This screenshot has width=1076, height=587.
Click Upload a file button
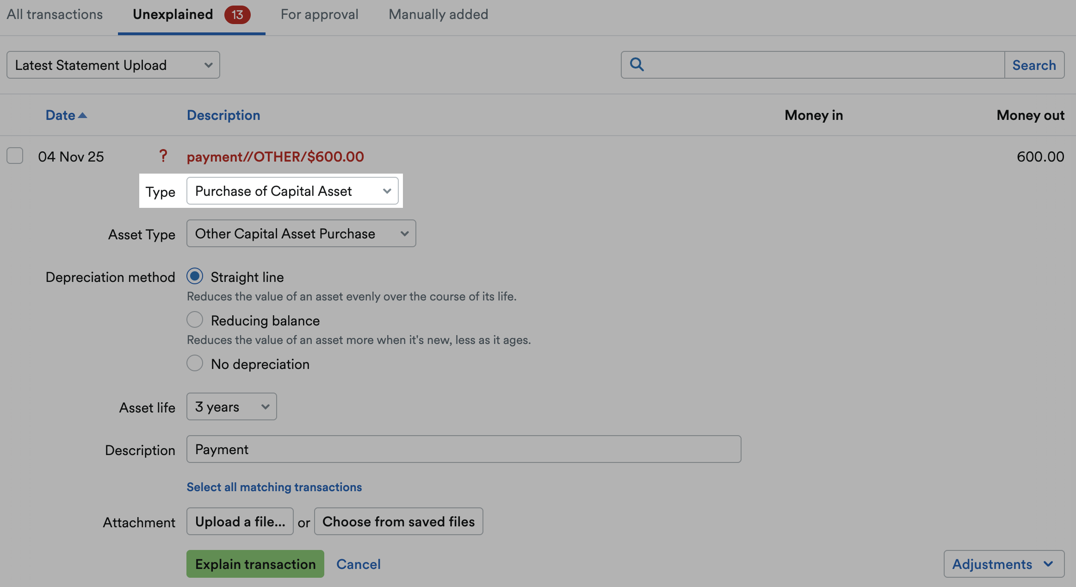(240, 521)
